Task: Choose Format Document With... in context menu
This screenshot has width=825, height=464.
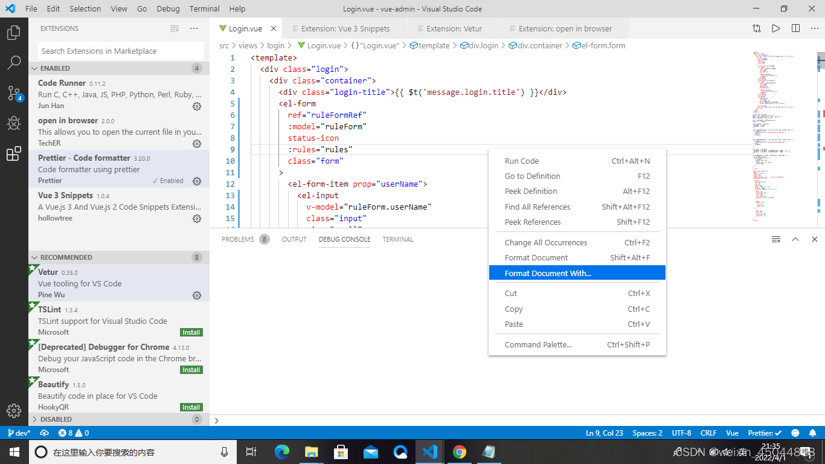Action: point(577,273)
